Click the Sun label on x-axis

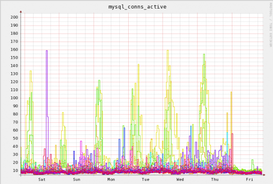77,179
